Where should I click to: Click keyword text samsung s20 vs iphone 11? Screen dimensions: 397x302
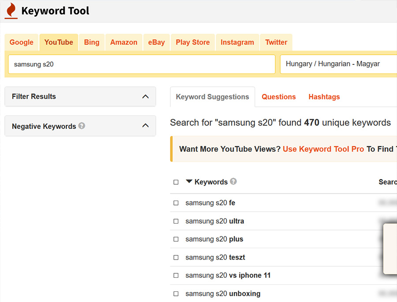(228, 275)
